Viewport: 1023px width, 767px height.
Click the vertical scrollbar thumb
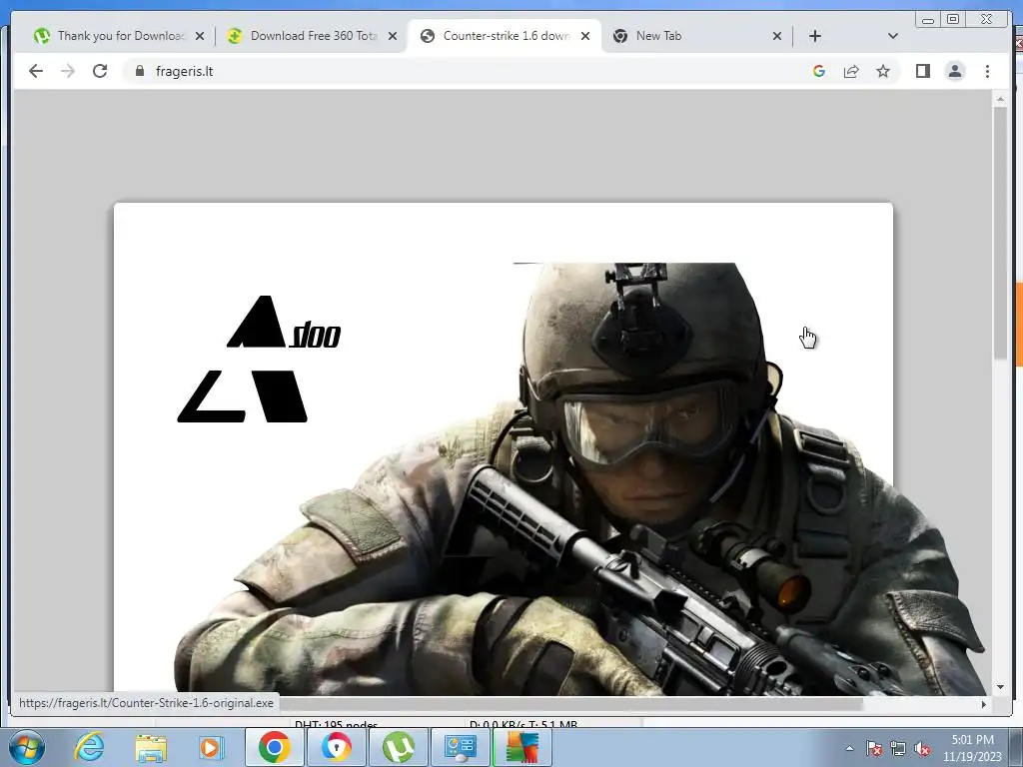click(x=1000, y=233)
